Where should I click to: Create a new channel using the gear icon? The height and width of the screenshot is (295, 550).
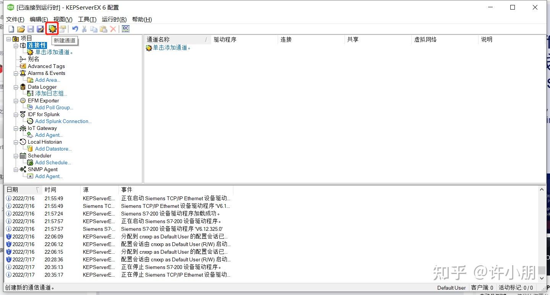pos(52,29)
